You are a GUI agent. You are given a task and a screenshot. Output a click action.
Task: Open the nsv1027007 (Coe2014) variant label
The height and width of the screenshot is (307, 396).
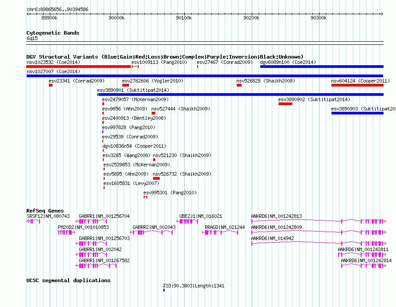point(53,71)
